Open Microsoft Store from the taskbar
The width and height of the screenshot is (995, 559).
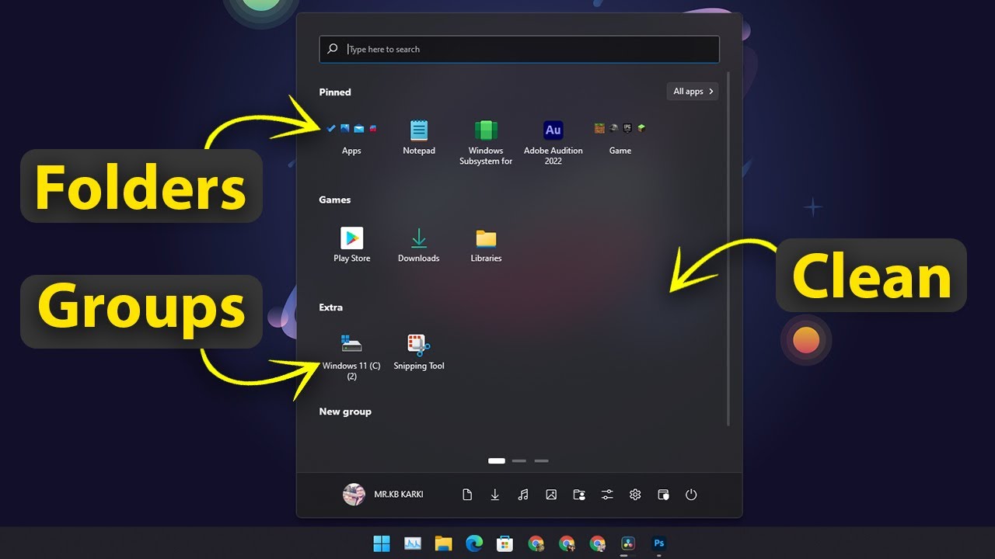505,543
